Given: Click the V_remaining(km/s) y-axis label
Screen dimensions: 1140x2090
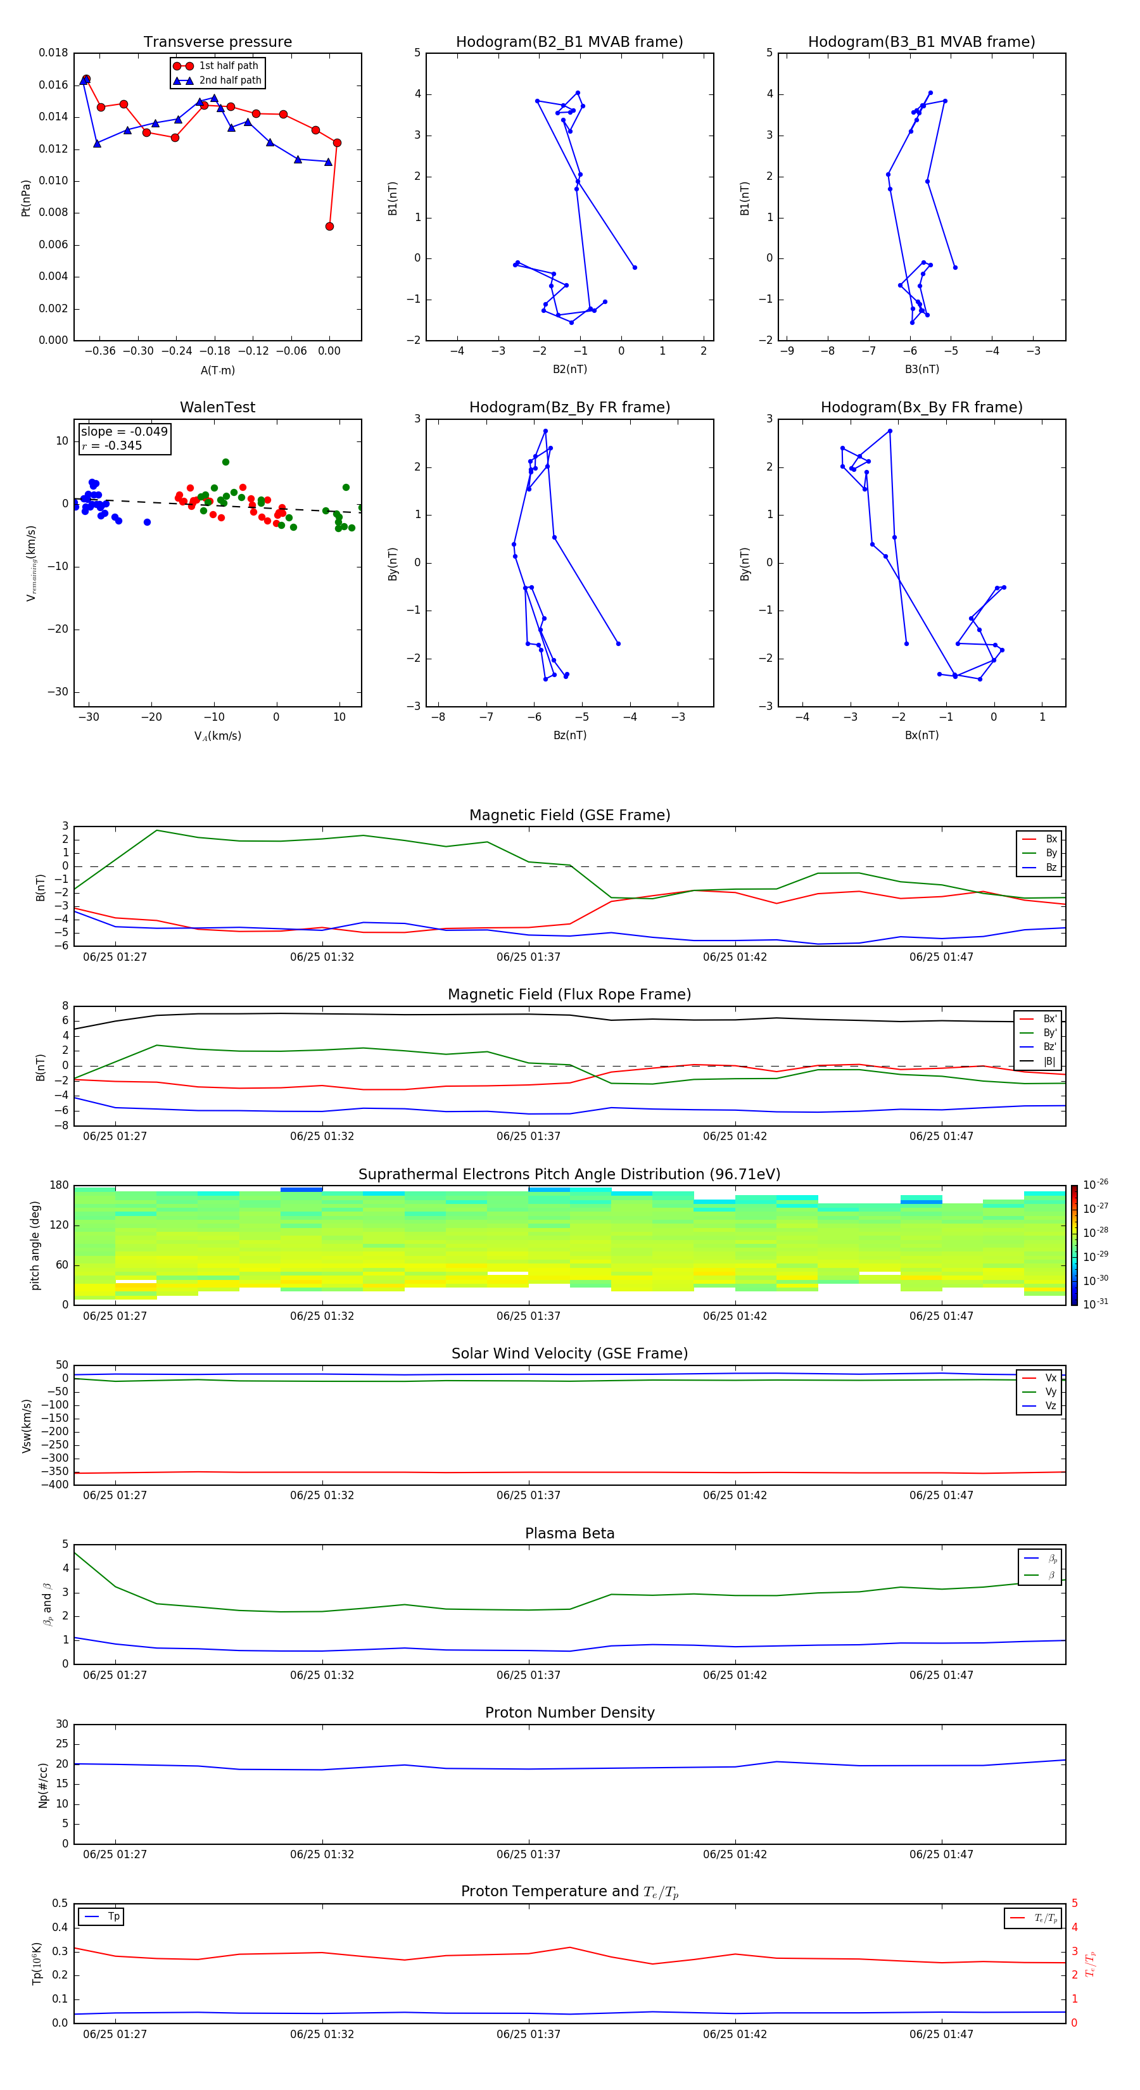Looking at the screenshot, I should pyautogui.click(x=32, y=563).
